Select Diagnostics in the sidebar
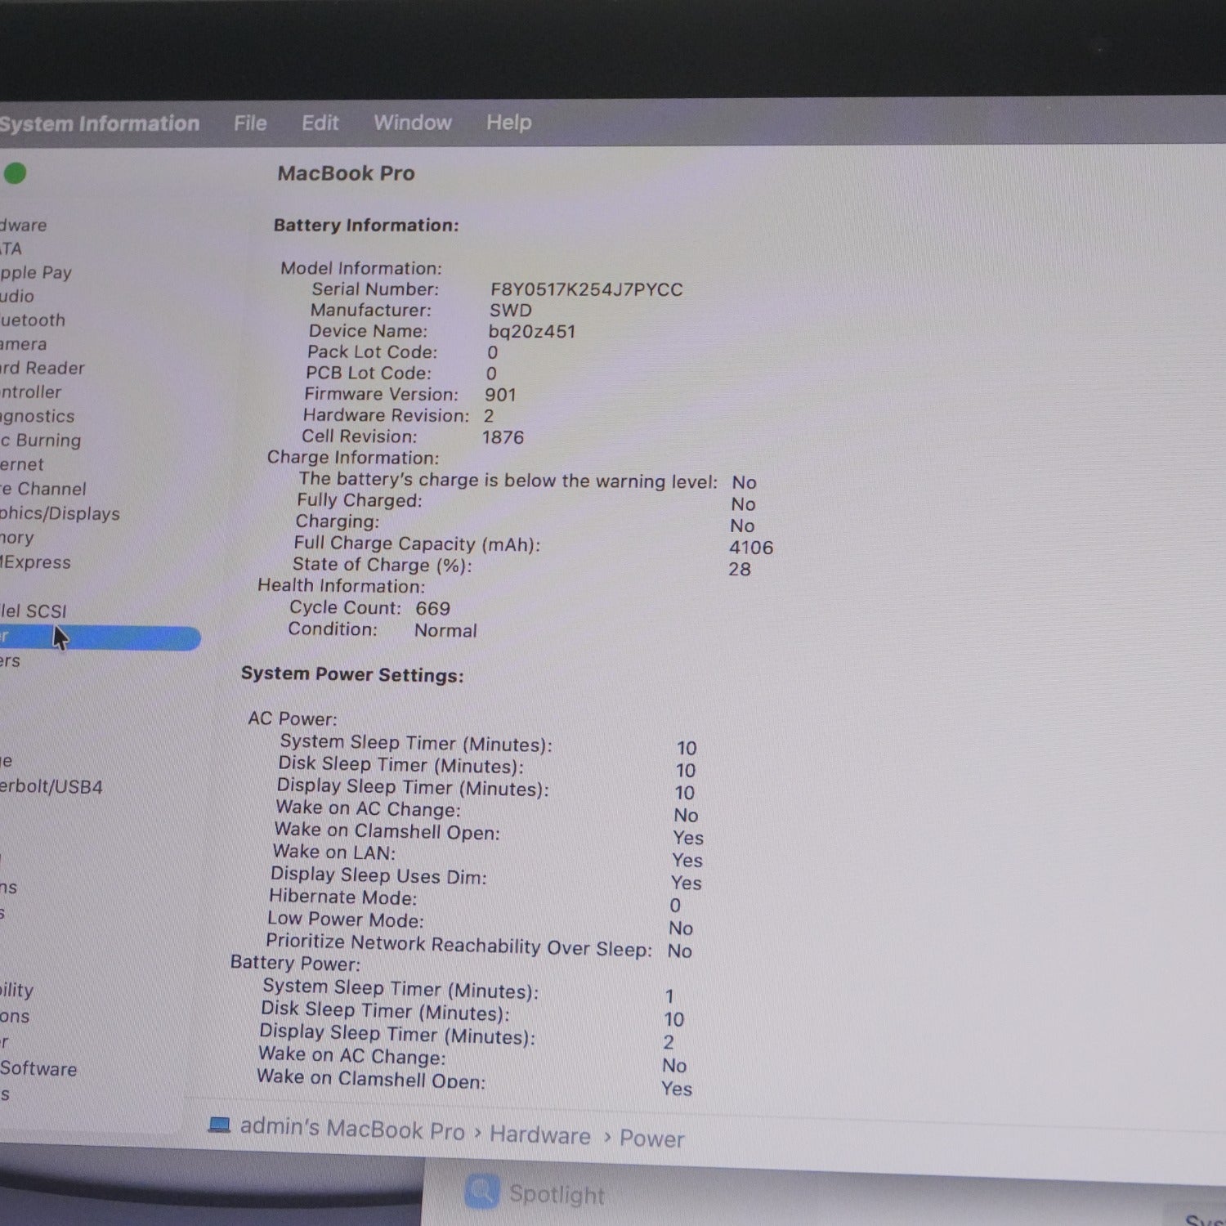This screenshot has width=1226, height=1226. [38, 417]
